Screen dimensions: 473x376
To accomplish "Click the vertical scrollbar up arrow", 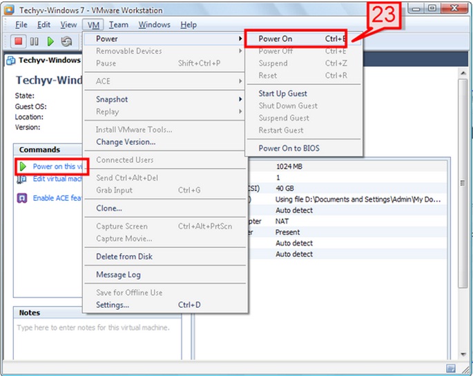I will [x=463, y=72].
